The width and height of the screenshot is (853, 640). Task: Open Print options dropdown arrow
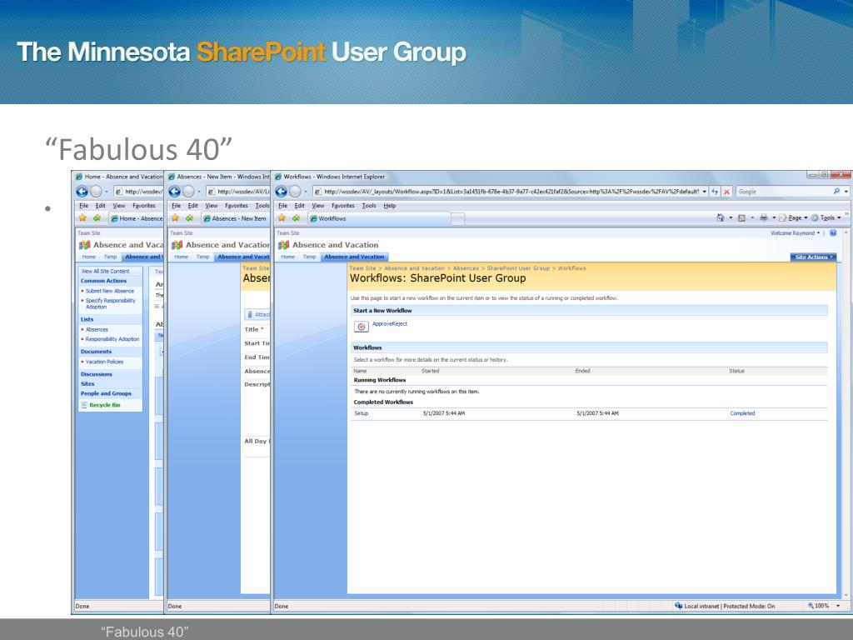click(774, 217)
